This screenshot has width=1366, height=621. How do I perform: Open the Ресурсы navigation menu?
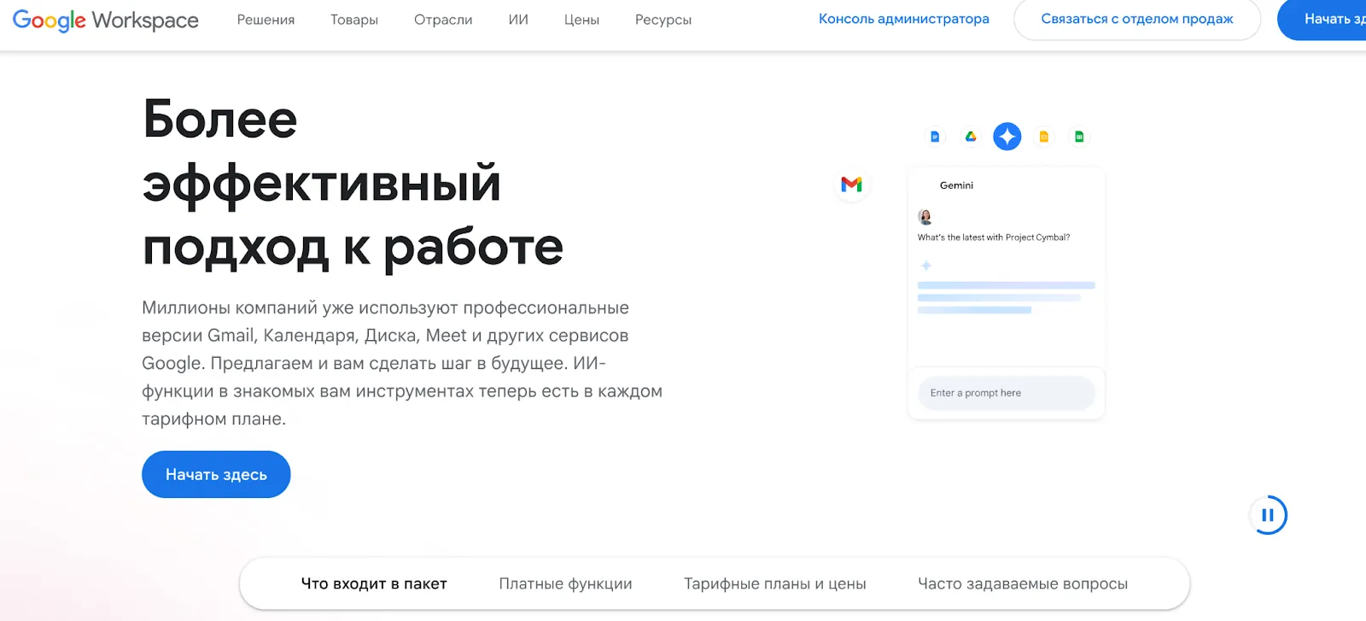click(x=663, y=20)
